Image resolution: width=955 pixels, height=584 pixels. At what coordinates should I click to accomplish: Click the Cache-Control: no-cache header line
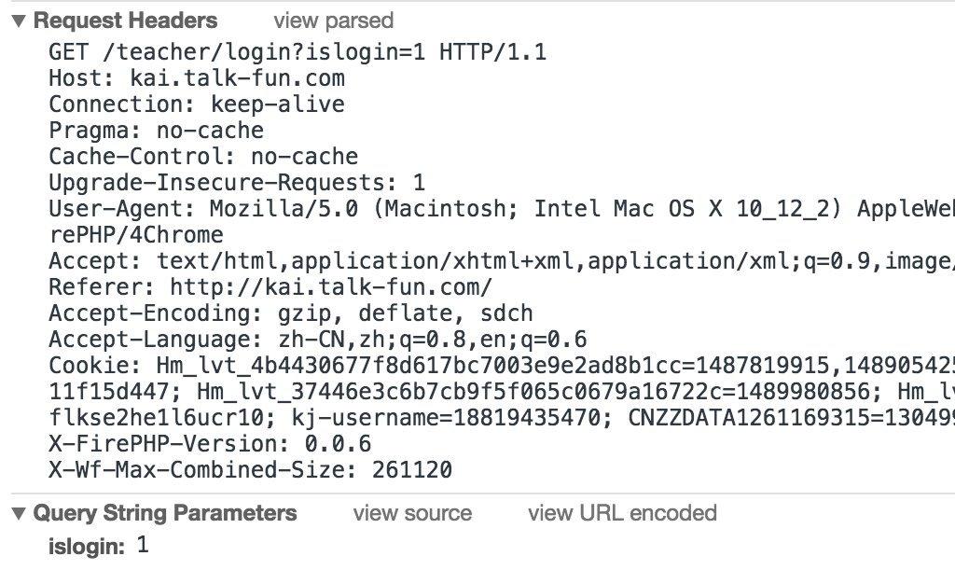[203, 157]
